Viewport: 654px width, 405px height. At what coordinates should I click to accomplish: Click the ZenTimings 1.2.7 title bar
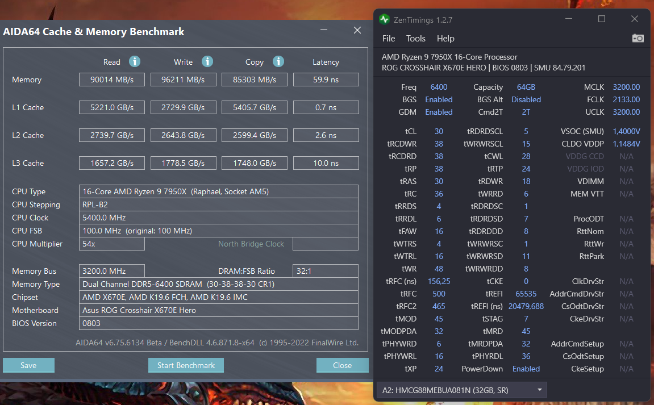point(423,20)
